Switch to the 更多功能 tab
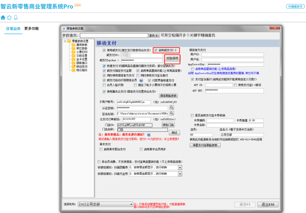 pos(31,29)
